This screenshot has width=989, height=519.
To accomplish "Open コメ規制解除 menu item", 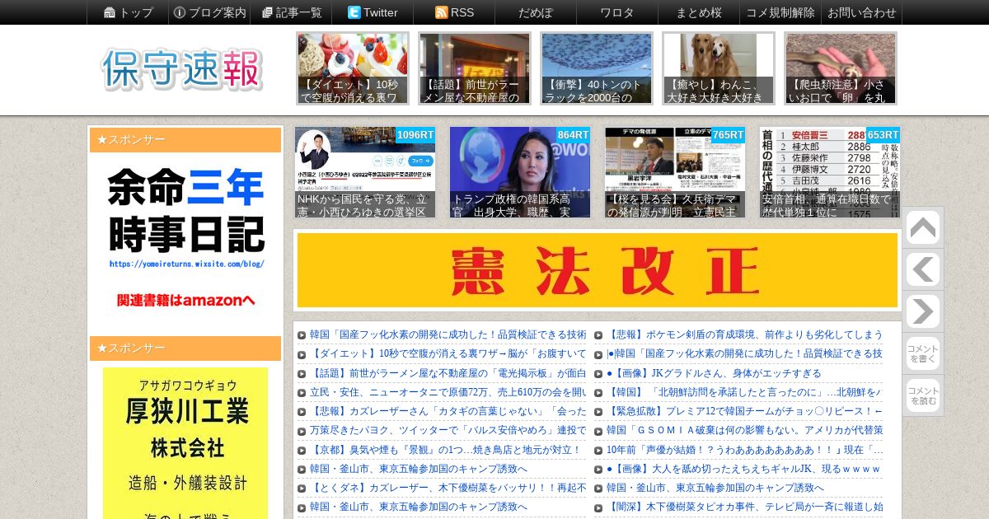I will [x=780, y=12].
